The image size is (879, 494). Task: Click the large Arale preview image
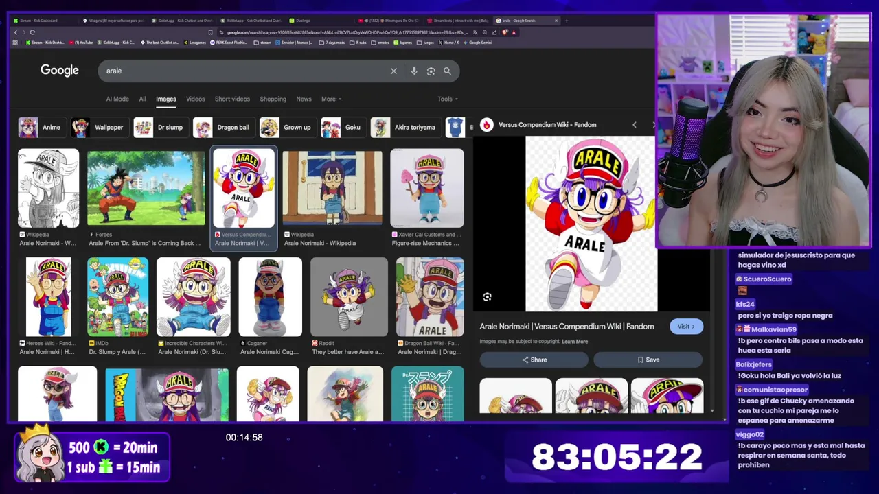point(591,224)
